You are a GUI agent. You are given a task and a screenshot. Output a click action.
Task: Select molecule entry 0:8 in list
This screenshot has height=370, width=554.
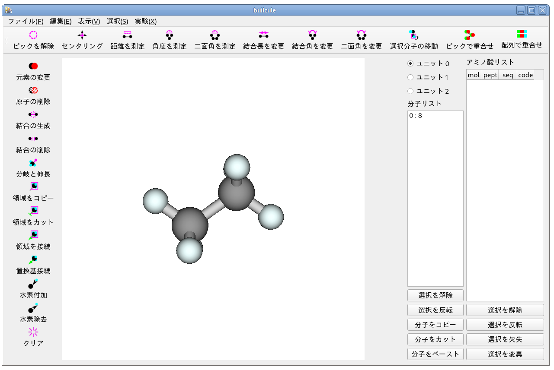click(416, 116)
